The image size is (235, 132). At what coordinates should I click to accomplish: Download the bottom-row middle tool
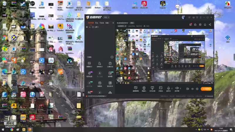coord(100,92)
